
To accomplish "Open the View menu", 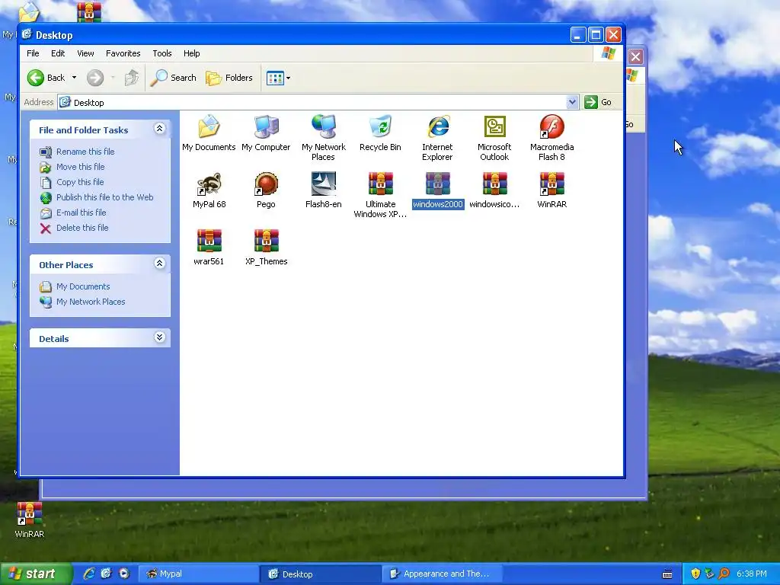I will [x=85, y=53].
